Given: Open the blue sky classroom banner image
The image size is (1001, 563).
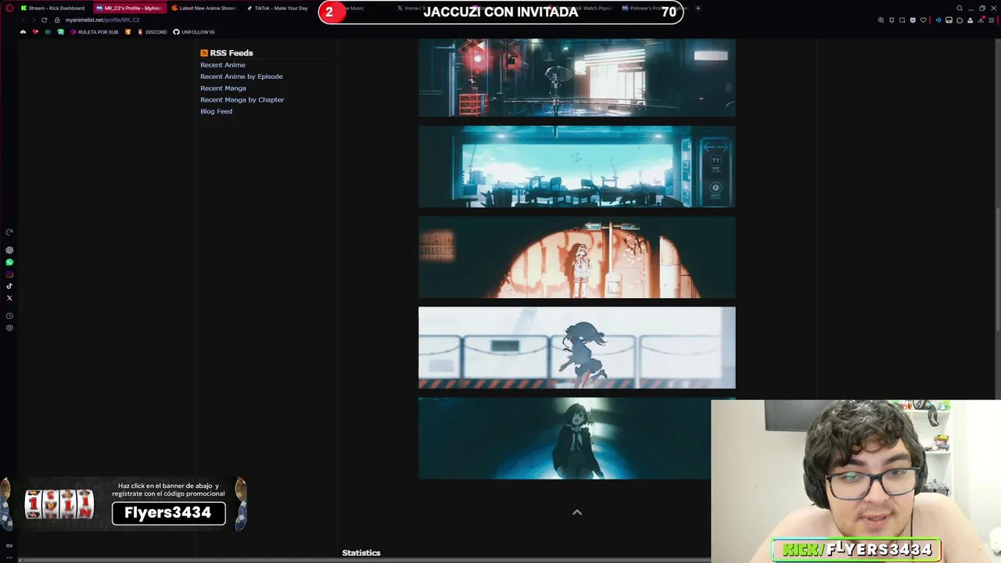Looking at the screenshot, I should [x=577, y=167].
